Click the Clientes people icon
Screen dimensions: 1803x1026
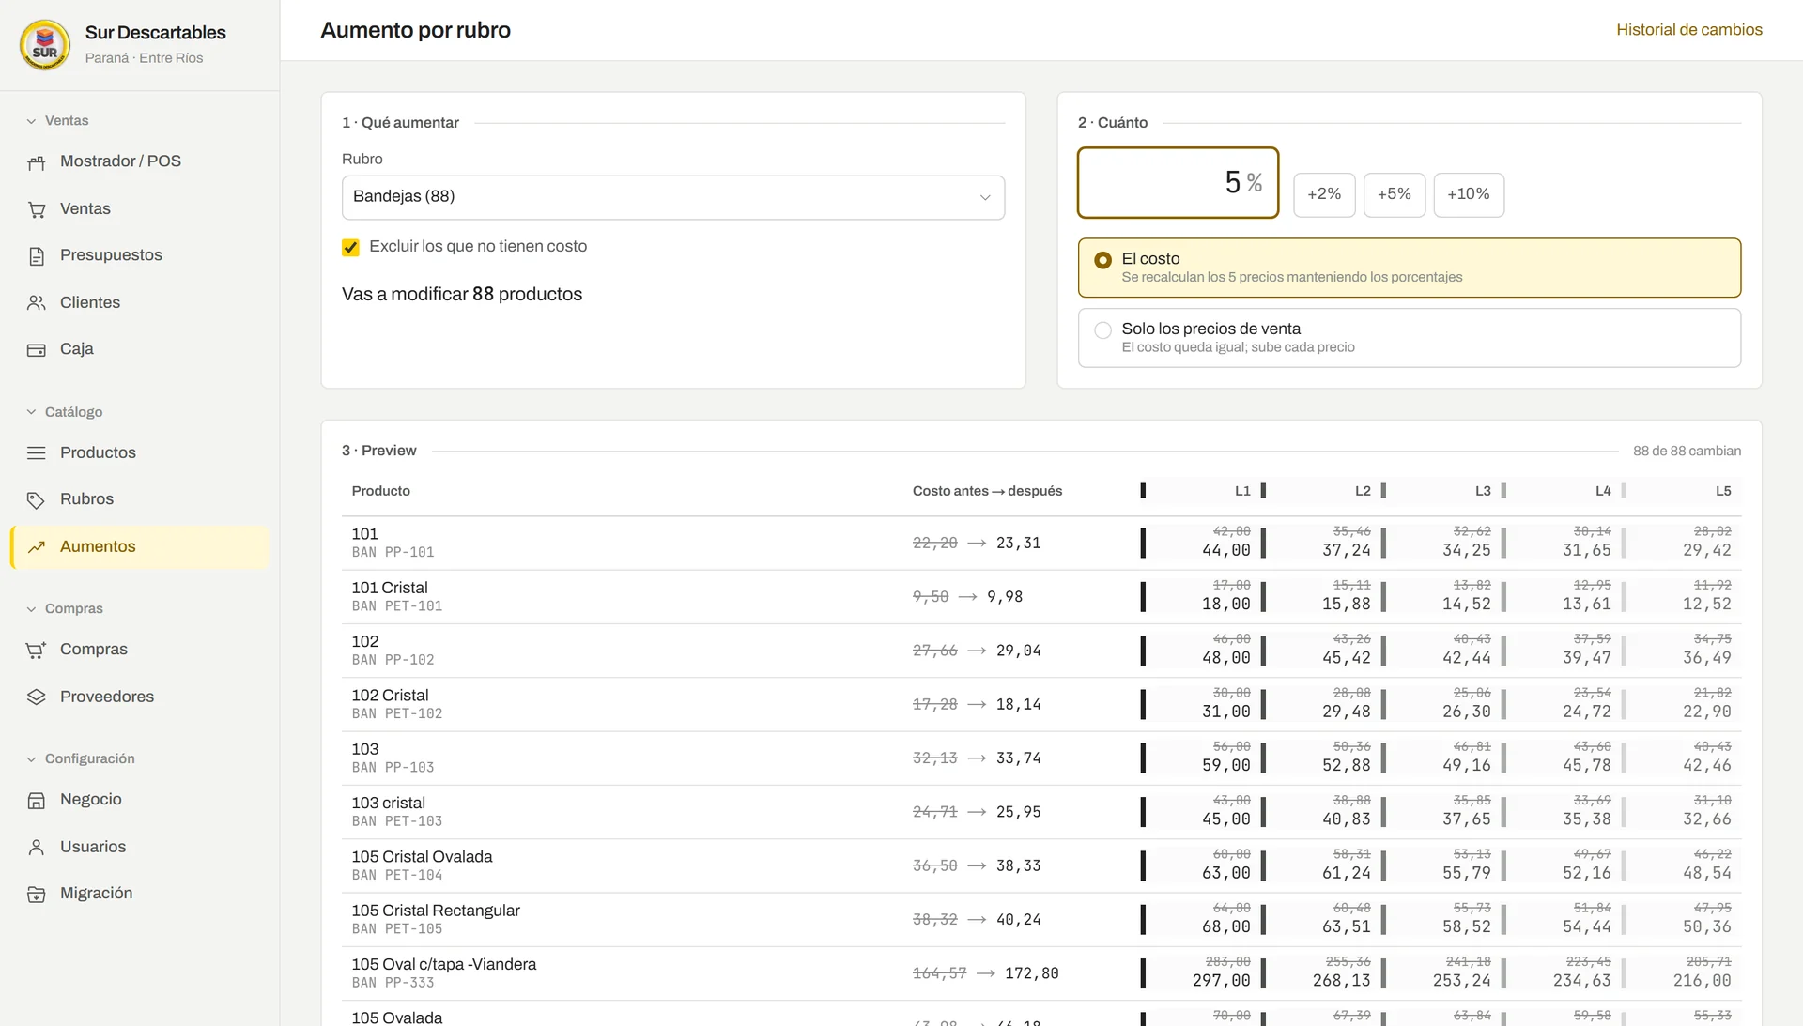37,303
